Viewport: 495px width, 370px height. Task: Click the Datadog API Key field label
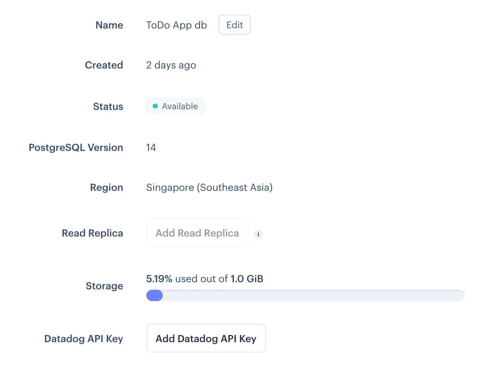pos(84,339)
